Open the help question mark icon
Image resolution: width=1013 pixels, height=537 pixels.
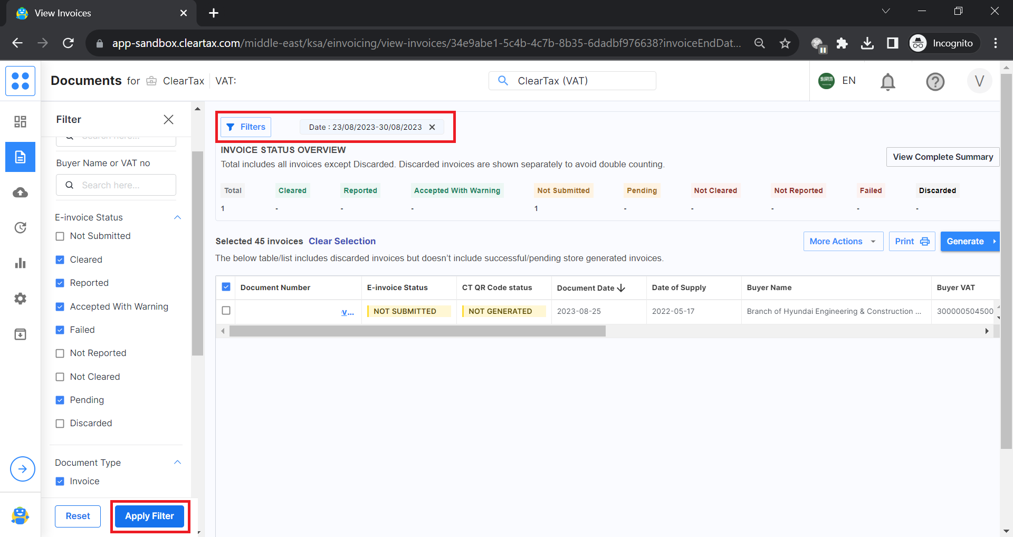(935, 82)
